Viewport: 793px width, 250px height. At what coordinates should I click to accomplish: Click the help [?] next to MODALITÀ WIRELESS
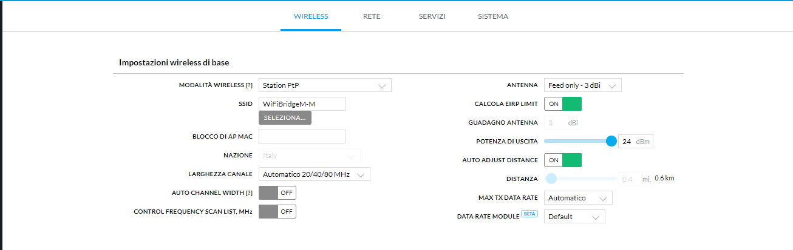[x=249, y=85]
